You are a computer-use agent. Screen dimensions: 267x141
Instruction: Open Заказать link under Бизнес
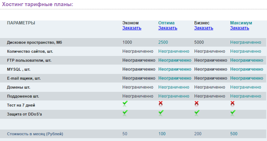point(204,28)
